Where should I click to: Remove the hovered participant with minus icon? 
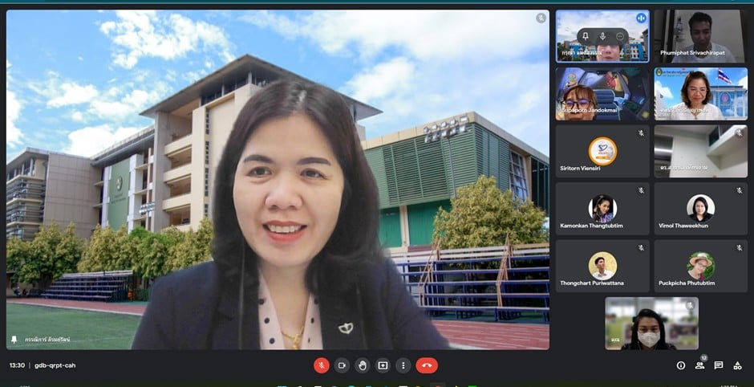point(620,36)
